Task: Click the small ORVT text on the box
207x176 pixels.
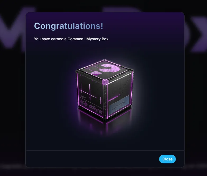Action: 83,97
